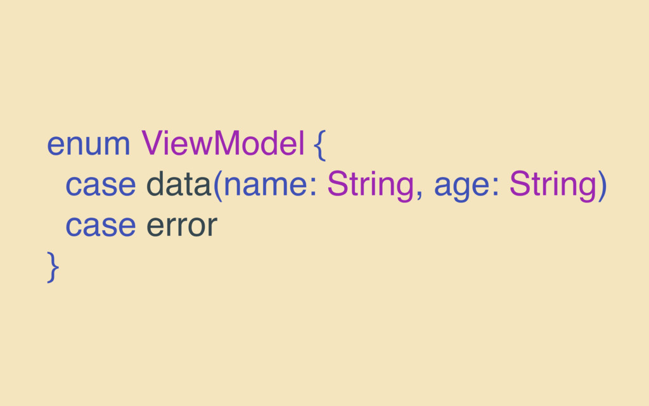Select the String type following name
This screenshot has height=406, width=649.
click(x=370, y=185)
